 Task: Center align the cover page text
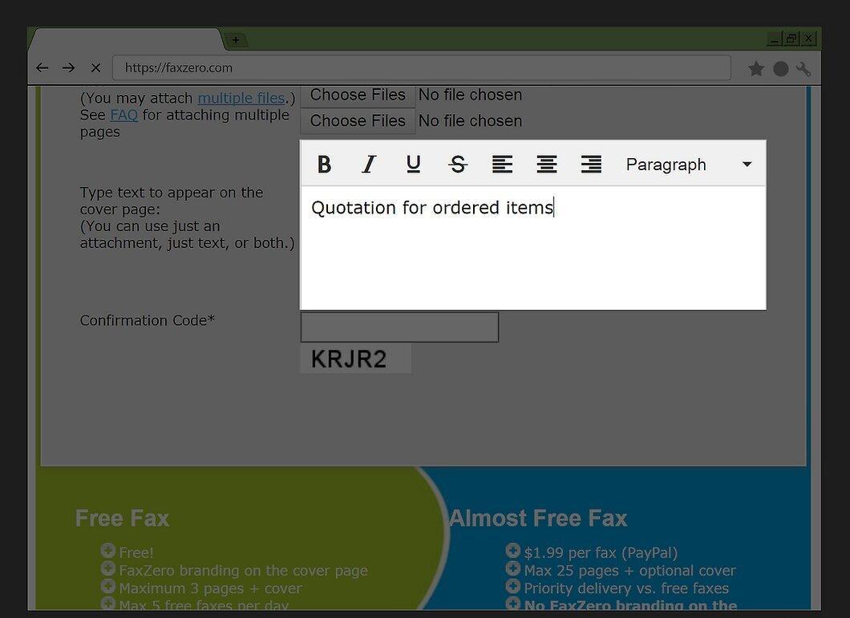point(546,164)
